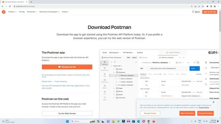The width and height of the screenshot is (221, 124).
Task: Click Try the Web Version
Action: click(67, 113)
